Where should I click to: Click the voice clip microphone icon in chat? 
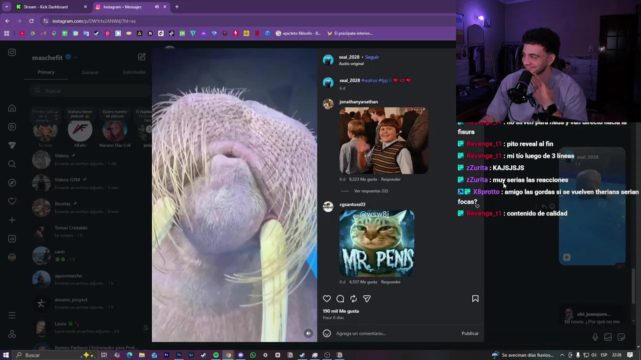(x=595, y=337)
